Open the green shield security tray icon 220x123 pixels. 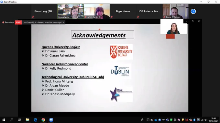pyautogui.click(x=171, y=120)
